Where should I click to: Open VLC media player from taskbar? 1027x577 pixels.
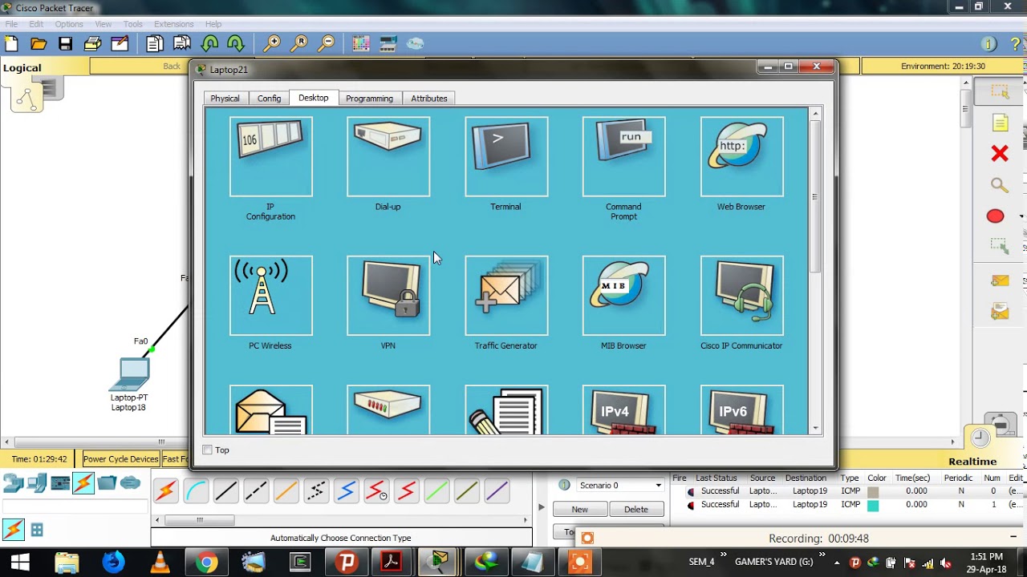tap(160, 562)
